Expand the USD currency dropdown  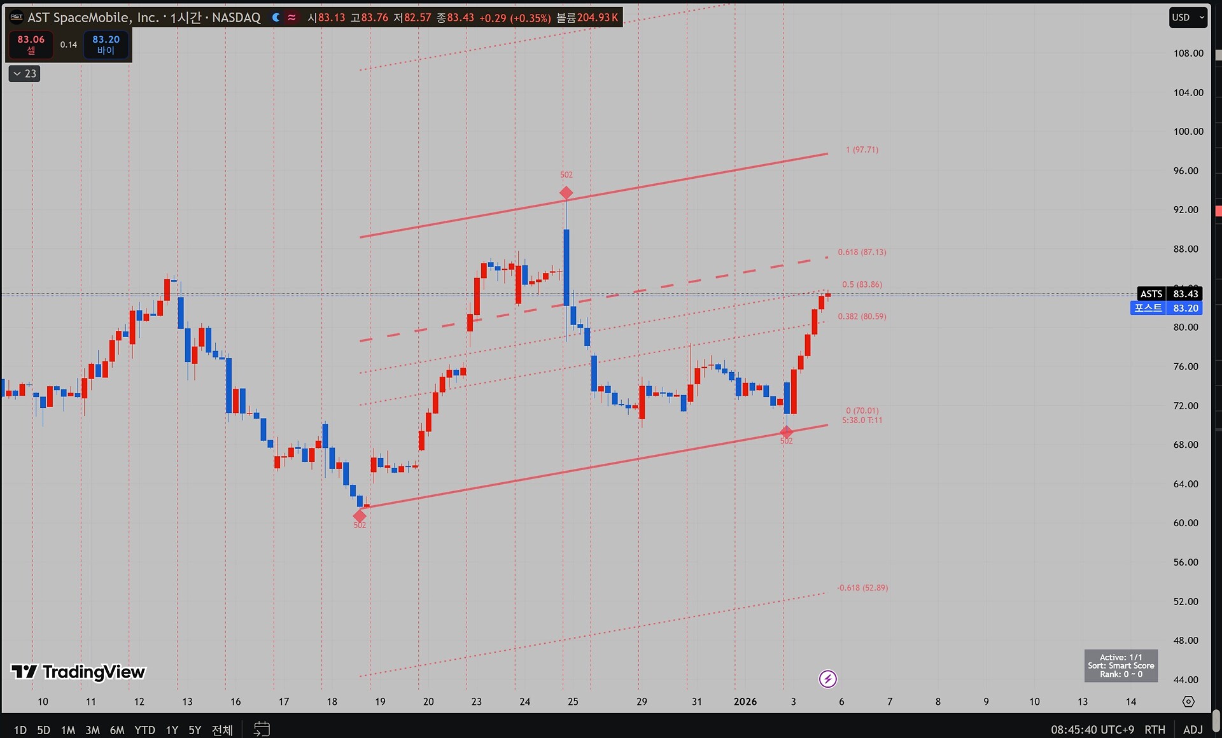pyautogui.click(x=1188, y=18)
